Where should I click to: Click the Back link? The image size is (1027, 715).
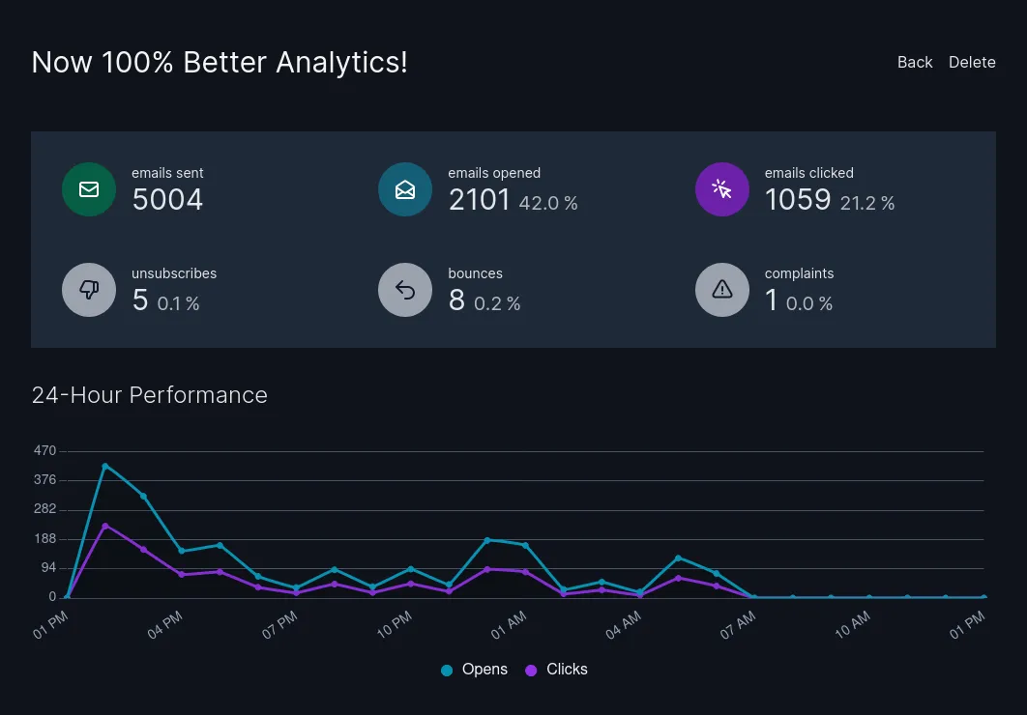[x=915, y=62]
